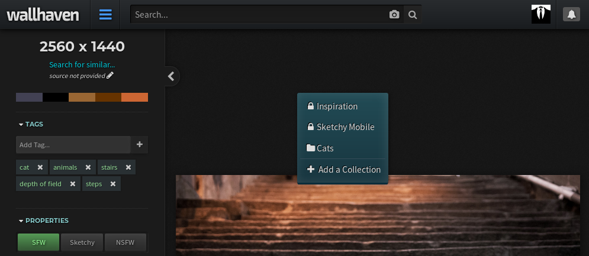
Task: Remove the stairs tag
Action: [x=128, y=167]
